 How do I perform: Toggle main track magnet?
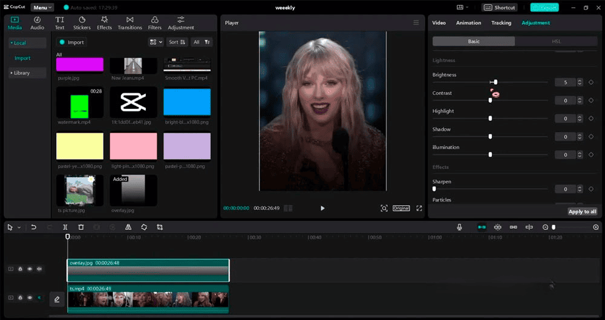(x=482, y=227)
